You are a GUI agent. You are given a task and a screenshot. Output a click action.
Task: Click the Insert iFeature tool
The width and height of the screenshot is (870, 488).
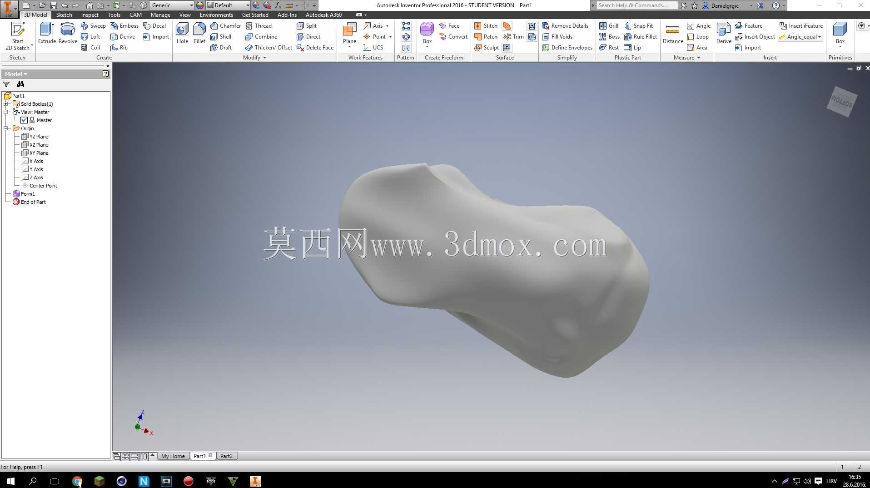click(x=801, y=26)
